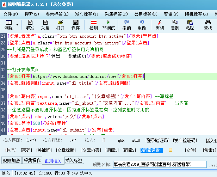
Task: Open the 发布标签(T) menu
Action: click(87, 14)
